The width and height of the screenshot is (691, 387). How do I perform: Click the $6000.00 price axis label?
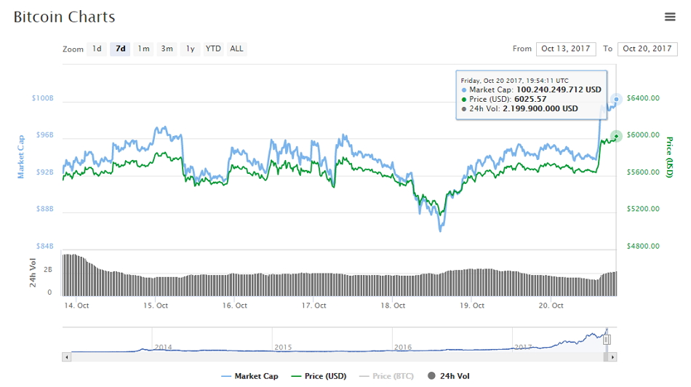point(643,135)
